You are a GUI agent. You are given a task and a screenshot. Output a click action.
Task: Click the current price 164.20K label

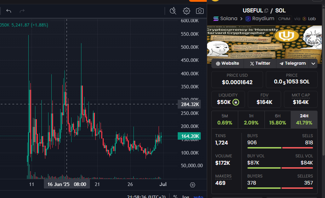[x=190, y=136]
